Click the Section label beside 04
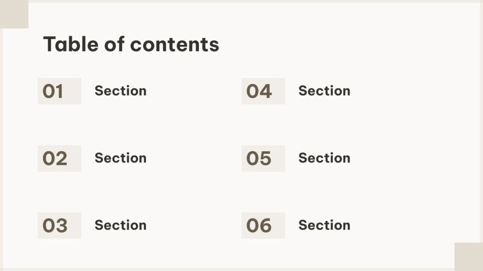This screenshot has height=271, width=483. point(324,91)
